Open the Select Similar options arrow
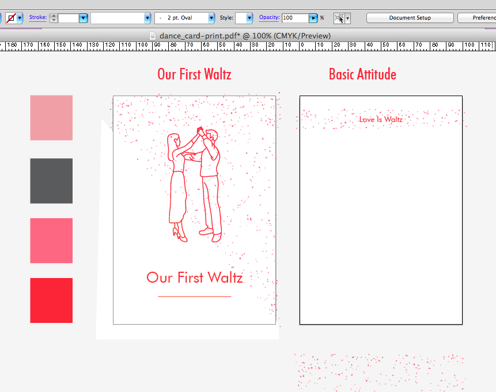Viewport: 496px width, 392px height. pyautogui.click(x=347, y=18)
